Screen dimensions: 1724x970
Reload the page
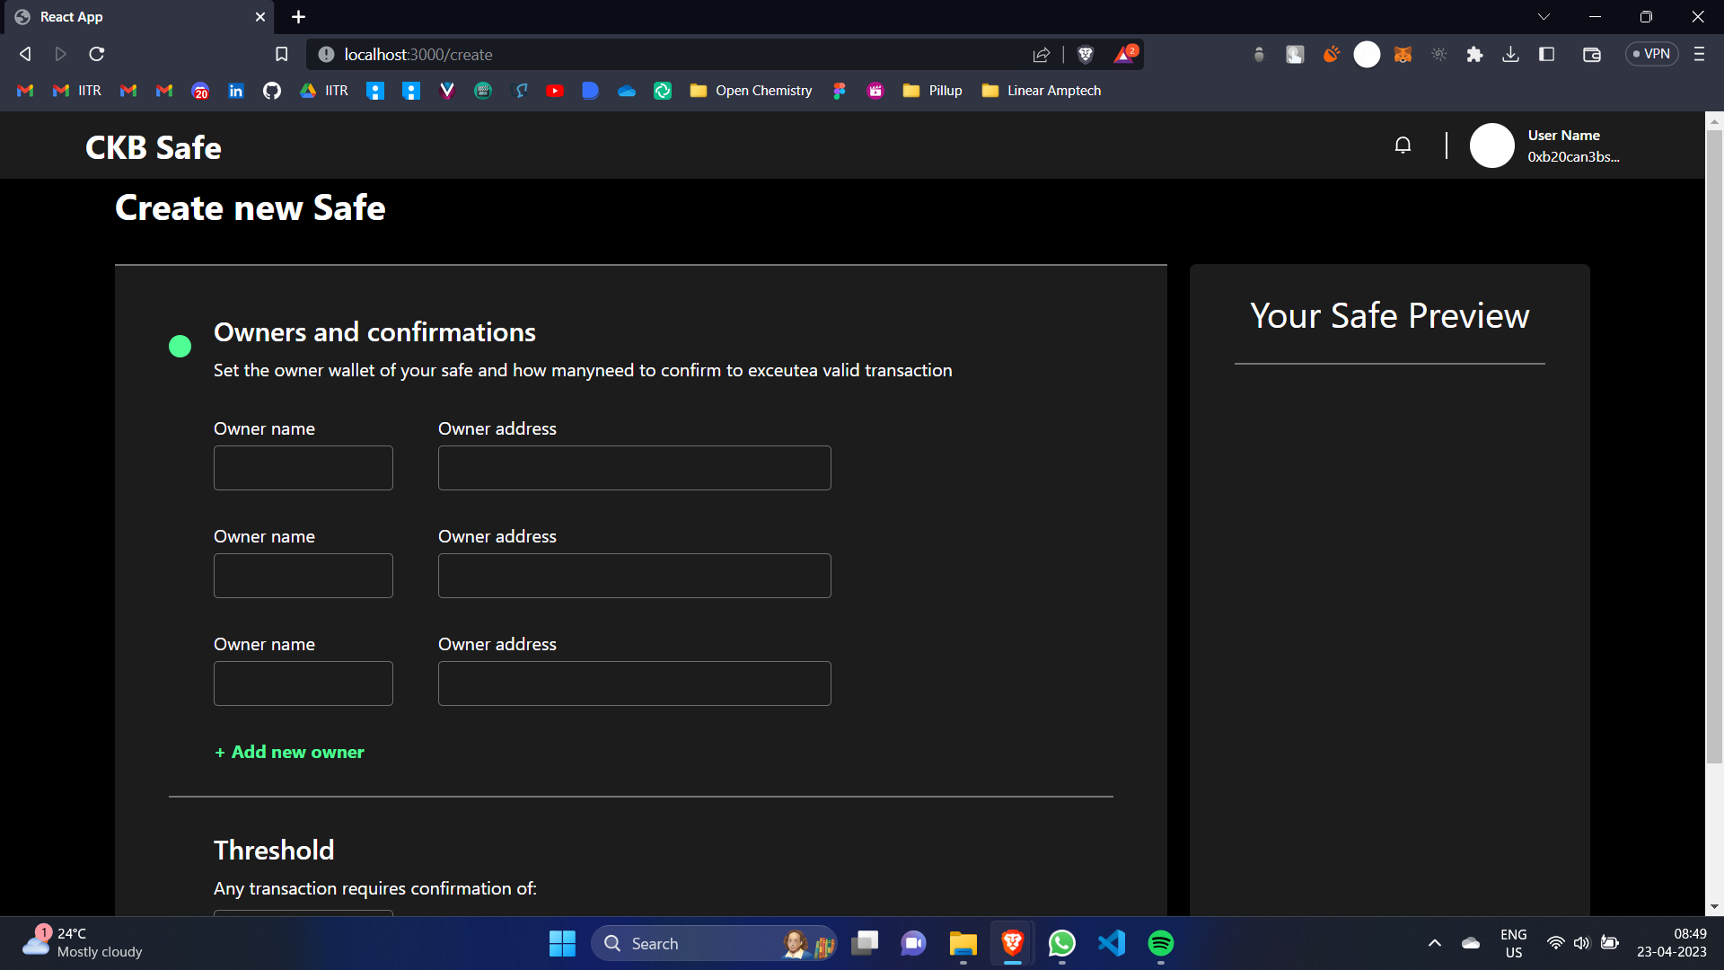97,55
